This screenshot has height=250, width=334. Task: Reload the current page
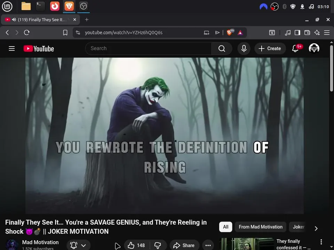[x=27, y=33]
